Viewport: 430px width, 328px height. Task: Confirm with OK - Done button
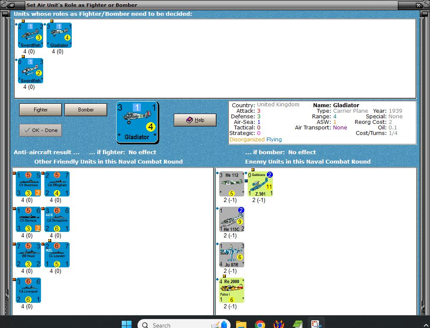pyautogui.click(x=41, y=130)
